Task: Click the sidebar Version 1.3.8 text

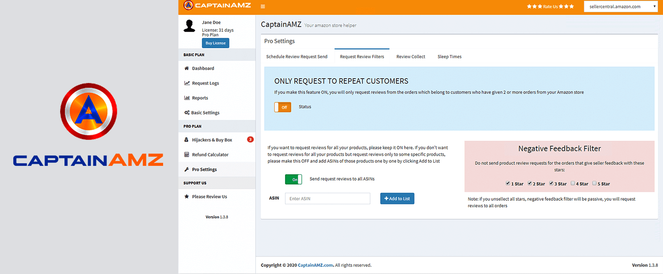Action: coord(217,217)
